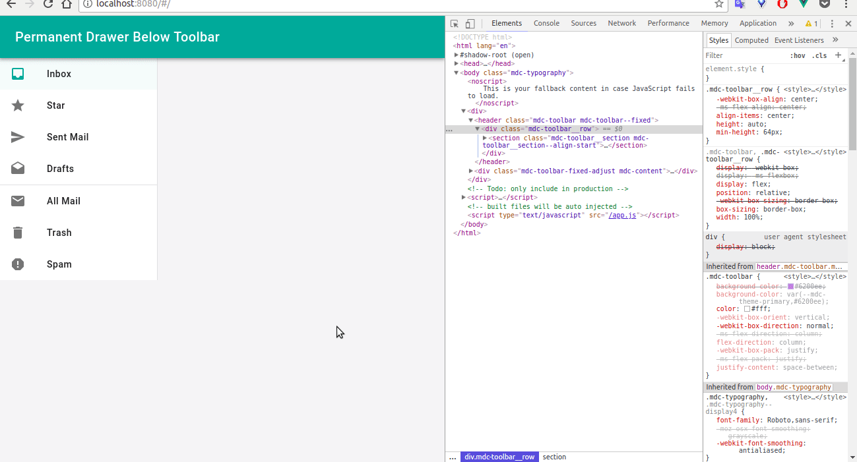Reload the page with the refresh icon

point(48,4)
